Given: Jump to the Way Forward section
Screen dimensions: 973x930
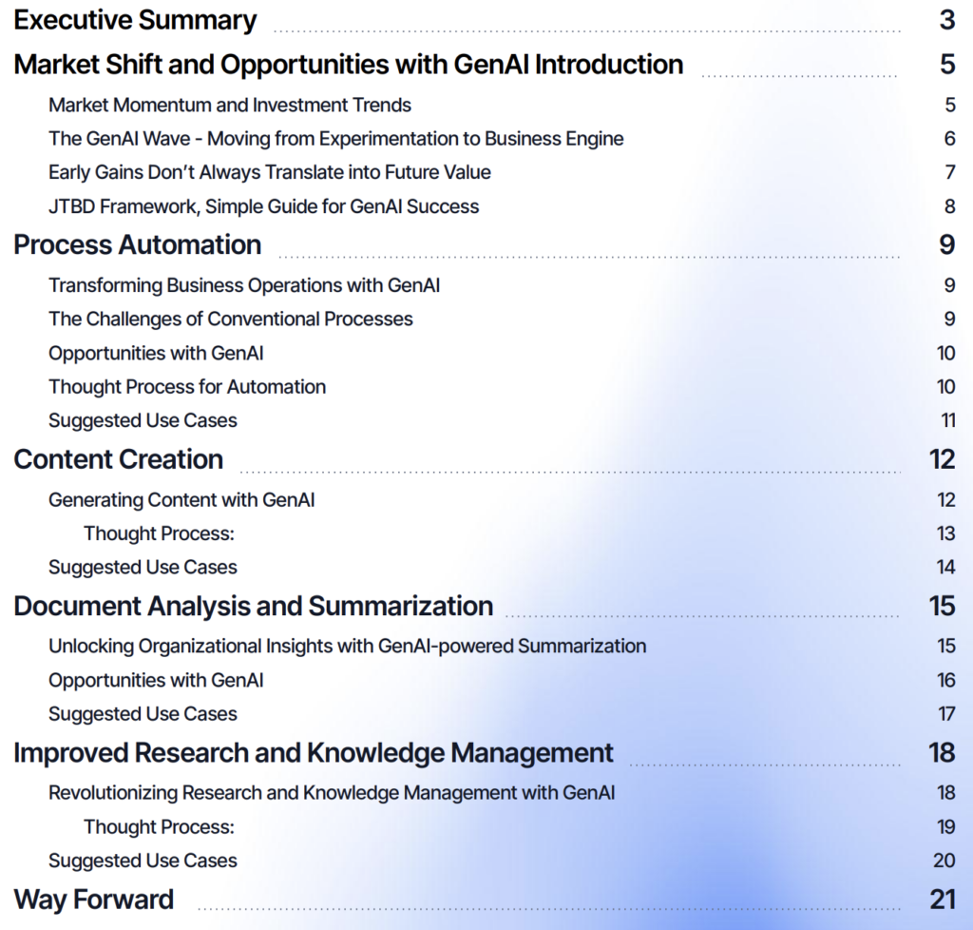Looking at the screenshot, I should [x=94, y=900].
